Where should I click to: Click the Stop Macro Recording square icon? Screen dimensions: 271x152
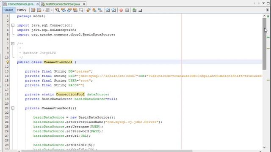(x=127, y=10)
